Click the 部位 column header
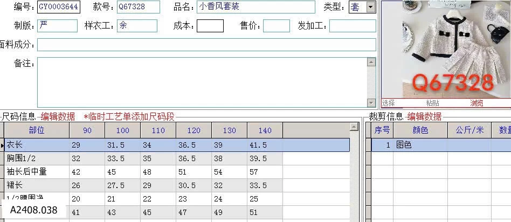Screen dimensions: 511x222 coord(37,130)
